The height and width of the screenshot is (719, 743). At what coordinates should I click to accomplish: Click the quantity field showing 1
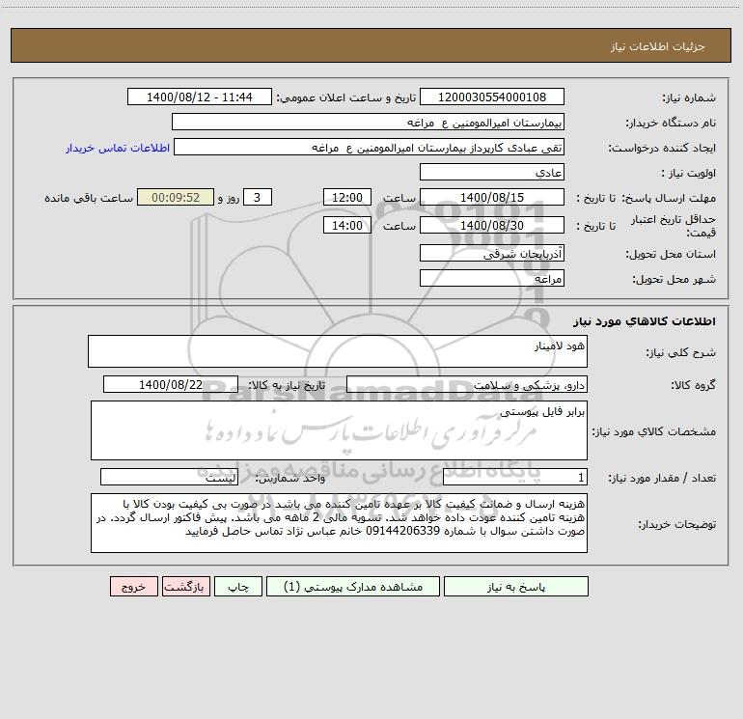coord(515,477)
